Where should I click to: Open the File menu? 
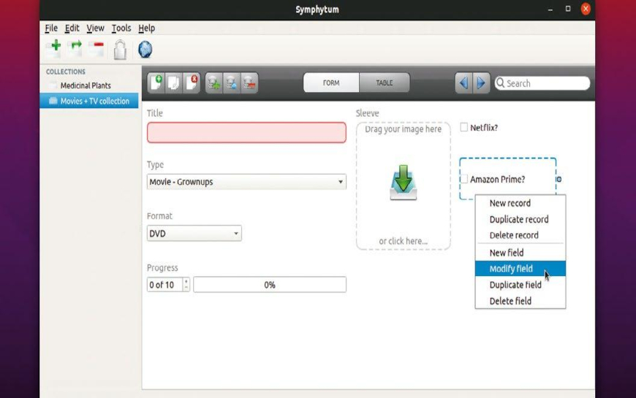pos(51,28)
